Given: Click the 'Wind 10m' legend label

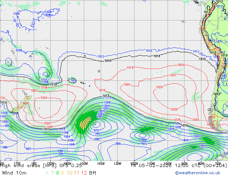Looking at the screenshot, I should point(14,173).
